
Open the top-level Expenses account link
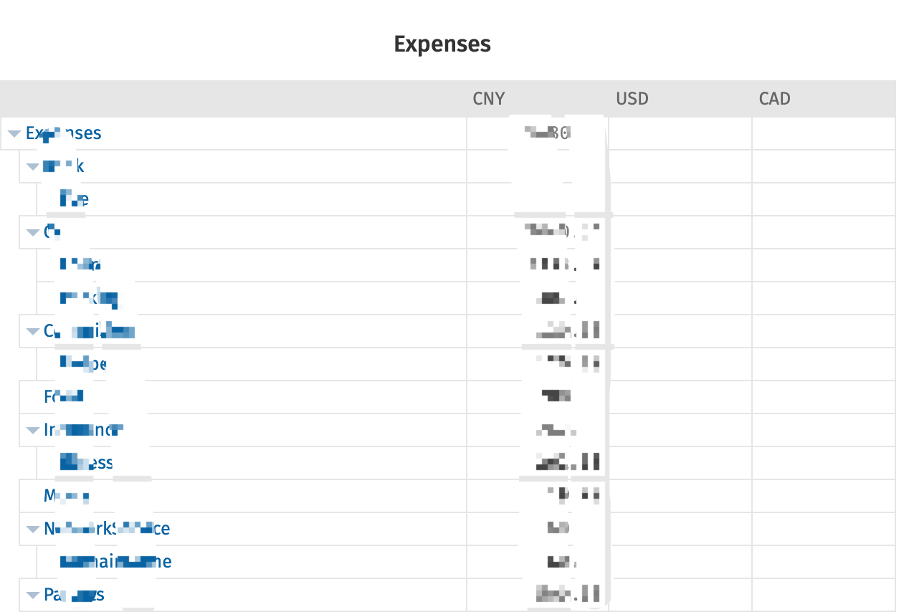tap(63, 133)
